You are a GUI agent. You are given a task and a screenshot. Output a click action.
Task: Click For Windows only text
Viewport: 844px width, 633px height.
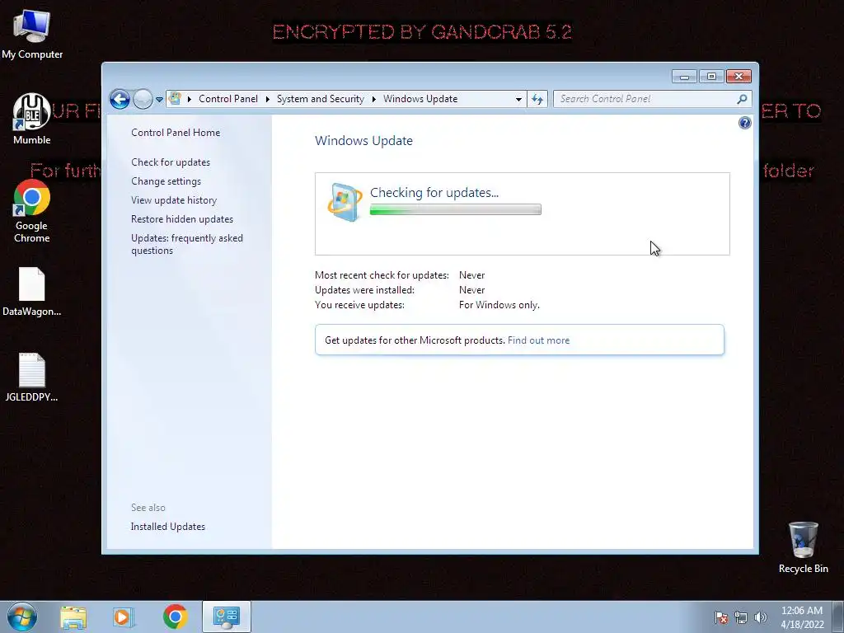(499, 305)
